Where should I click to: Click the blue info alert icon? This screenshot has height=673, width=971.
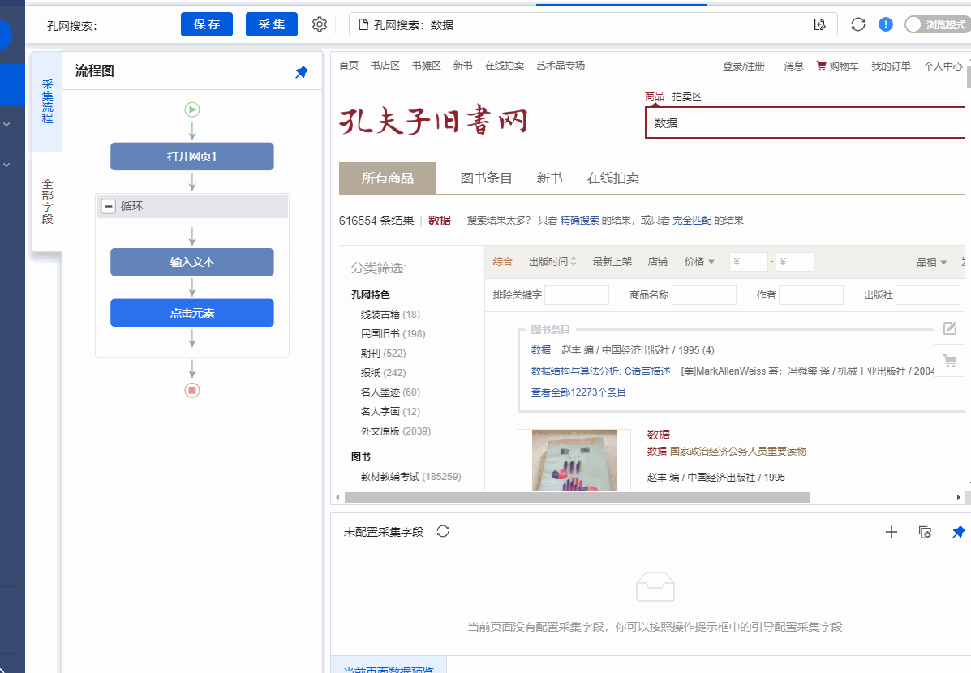tap(886, 24)
